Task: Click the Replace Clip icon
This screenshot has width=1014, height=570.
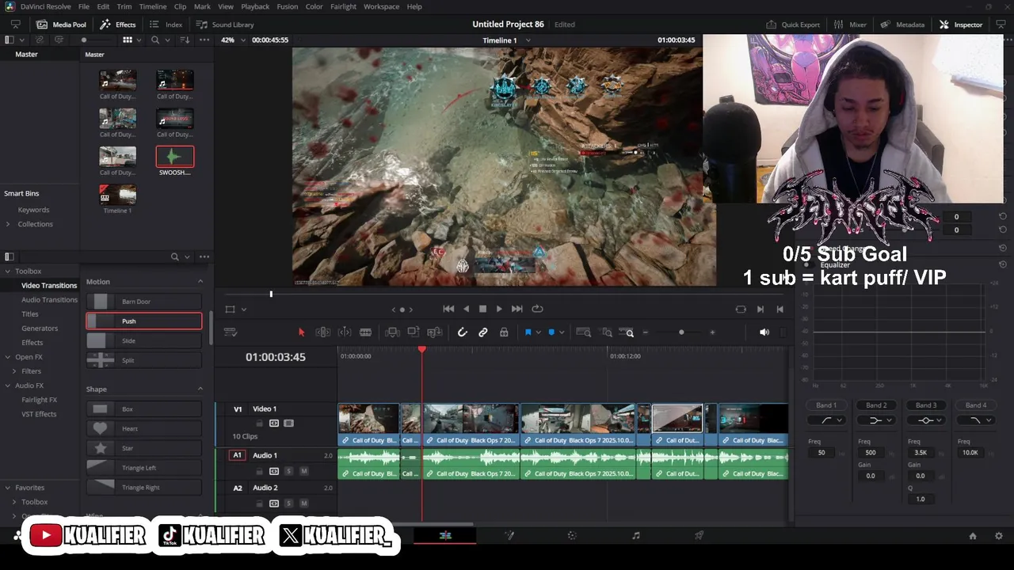Action: pyautogui.click(x=435, y=332)
